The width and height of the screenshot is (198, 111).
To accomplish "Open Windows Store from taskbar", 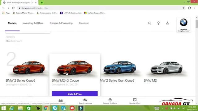I will pos(29,108).
